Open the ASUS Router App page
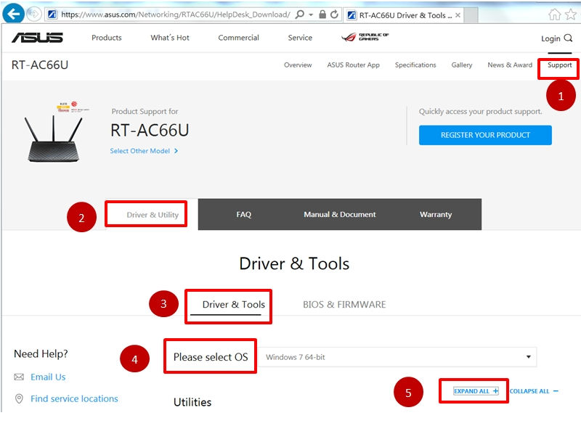 (354, 65)
